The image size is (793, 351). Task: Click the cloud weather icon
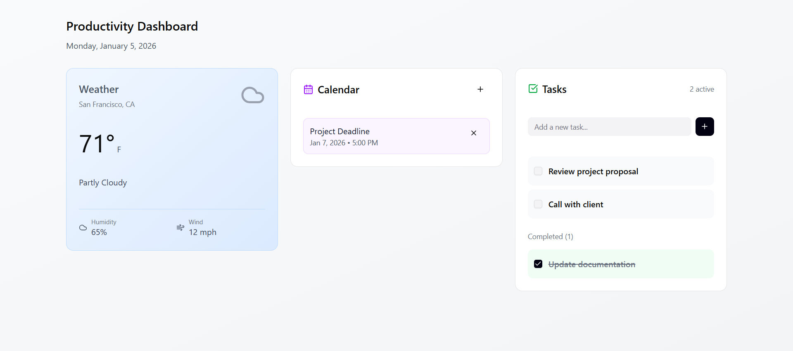(252, 95)
